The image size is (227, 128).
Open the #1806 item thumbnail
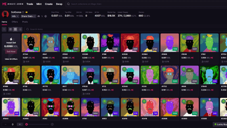click(x=170, y=43)
